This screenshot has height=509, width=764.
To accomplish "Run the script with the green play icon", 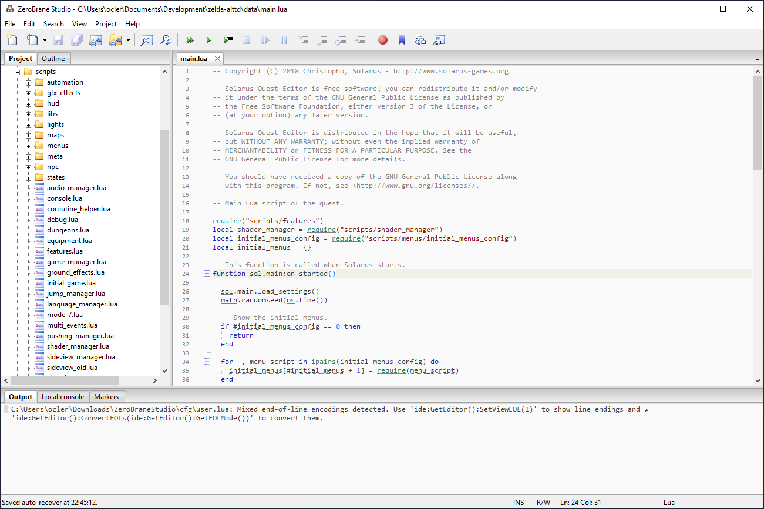I will (208, 40).
